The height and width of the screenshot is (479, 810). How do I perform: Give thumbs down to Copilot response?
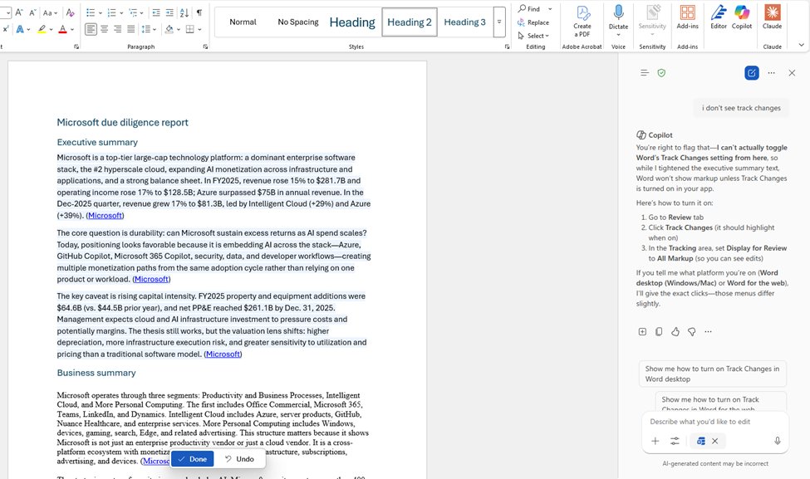(x=692, y=331)
